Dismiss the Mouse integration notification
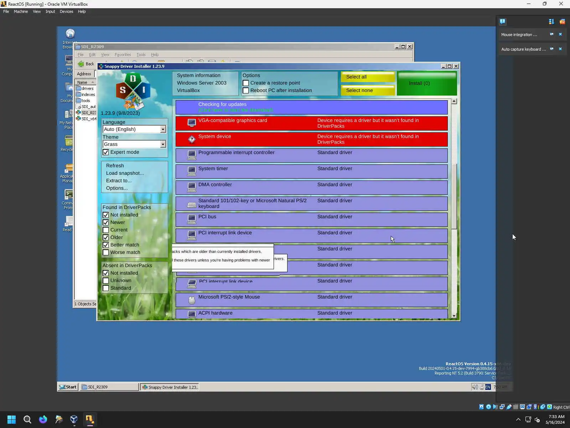Screen dimensions: 570x428 click(560, 34)
